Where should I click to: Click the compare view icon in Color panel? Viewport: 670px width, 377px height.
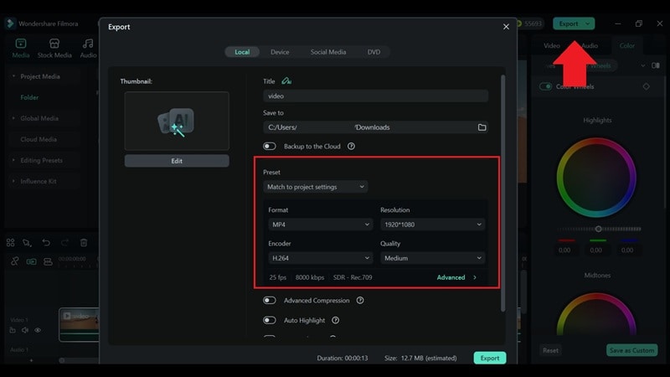click(656, 65)
